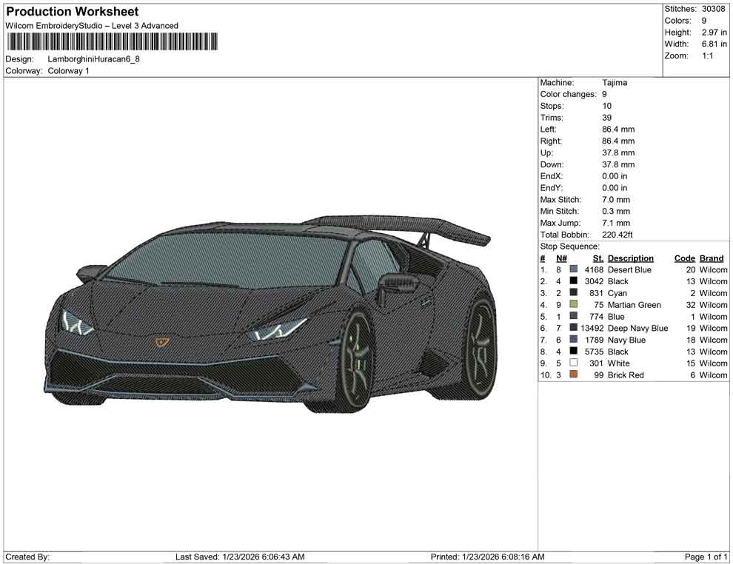Select the Deep Navy Blue swatch
Screen dimensions: 733x564
(573, 328)
